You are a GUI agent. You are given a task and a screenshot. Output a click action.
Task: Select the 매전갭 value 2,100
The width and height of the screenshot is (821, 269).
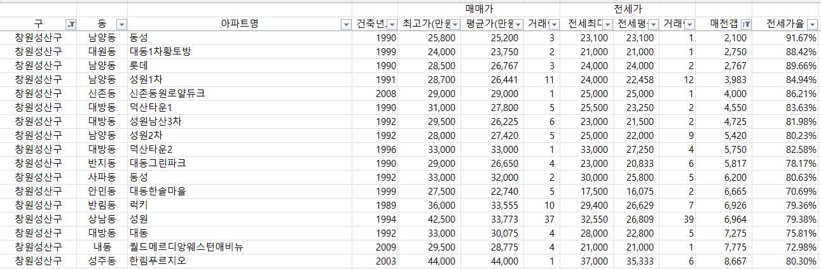point(724,37)
